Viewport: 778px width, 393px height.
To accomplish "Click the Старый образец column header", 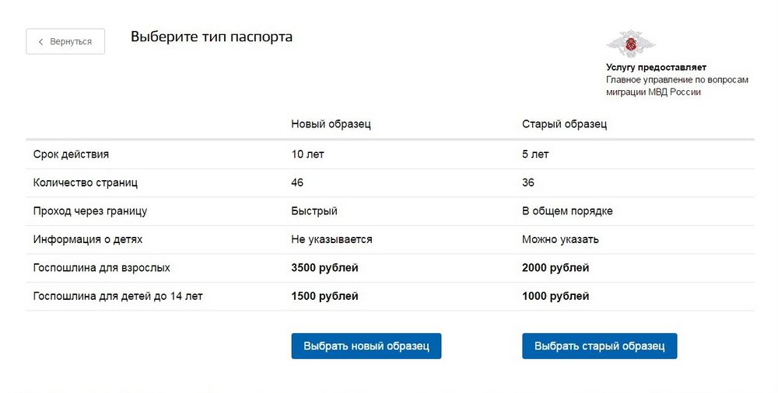I will coord(564,124).
